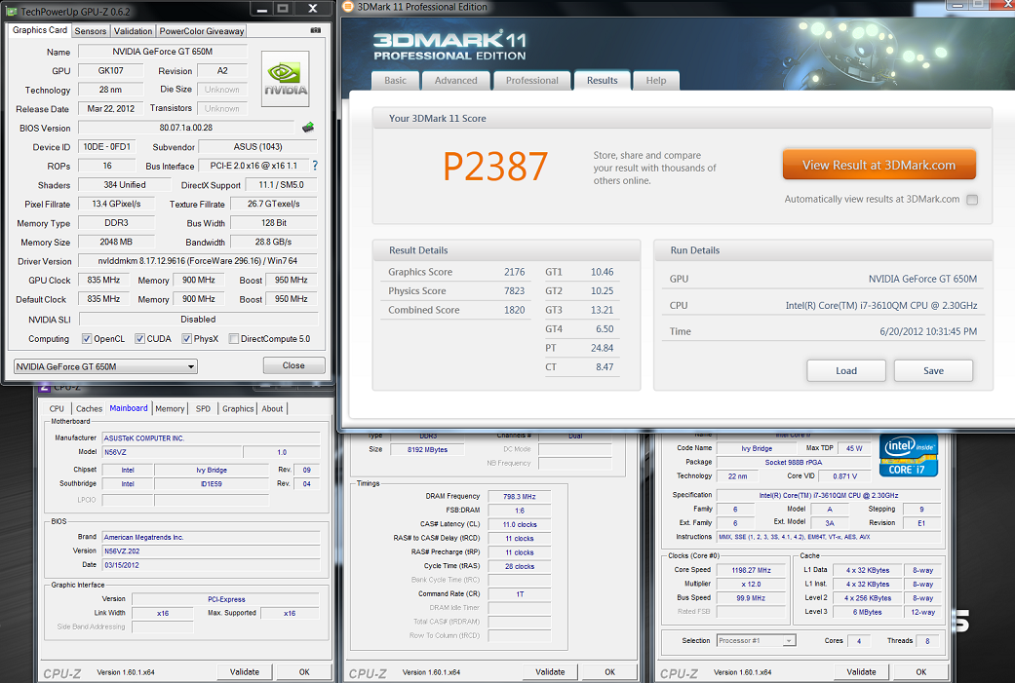This screenshot has height=683, width=1015.
Task: Click the NVIDIA logo in GPU-Z
Action: coord(286,79)
